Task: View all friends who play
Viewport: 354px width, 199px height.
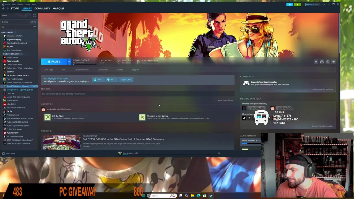Action: pos(322,126)
